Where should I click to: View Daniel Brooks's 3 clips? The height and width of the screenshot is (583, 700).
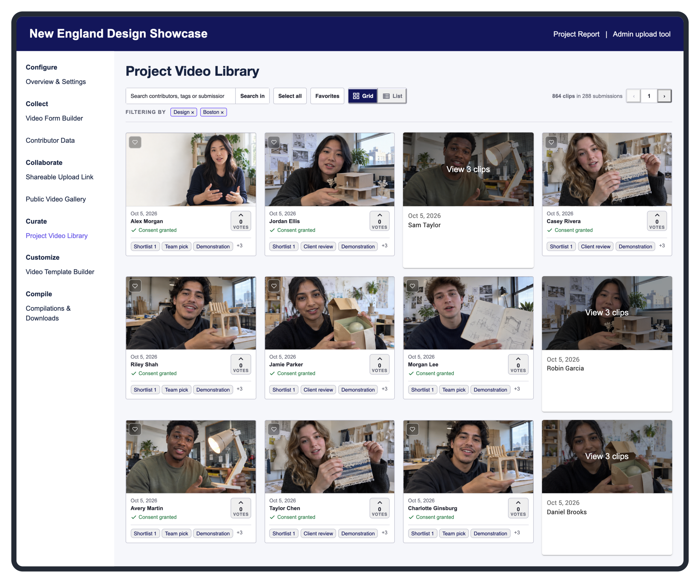(x=607, y=456)
